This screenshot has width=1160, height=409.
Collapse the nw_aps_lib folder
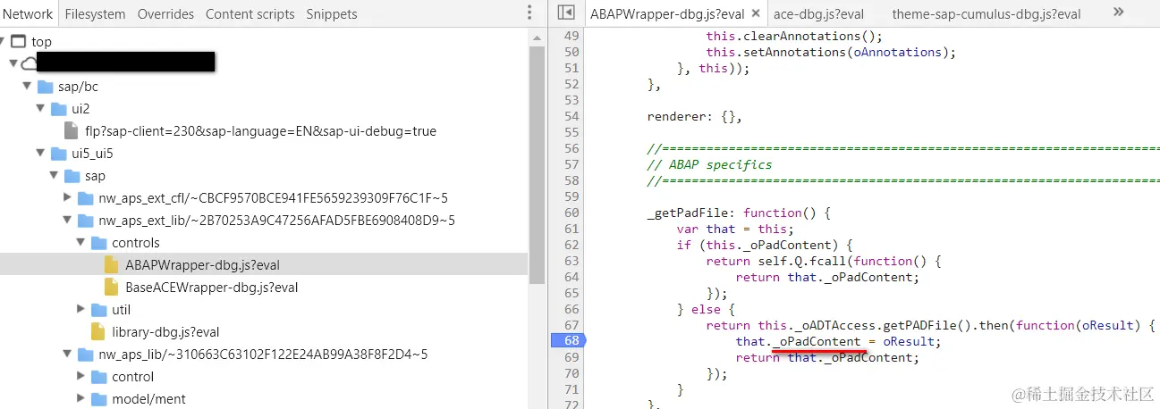68,355
